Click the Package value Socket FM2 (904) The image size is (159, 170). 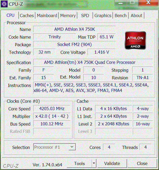tap(74, 44)
